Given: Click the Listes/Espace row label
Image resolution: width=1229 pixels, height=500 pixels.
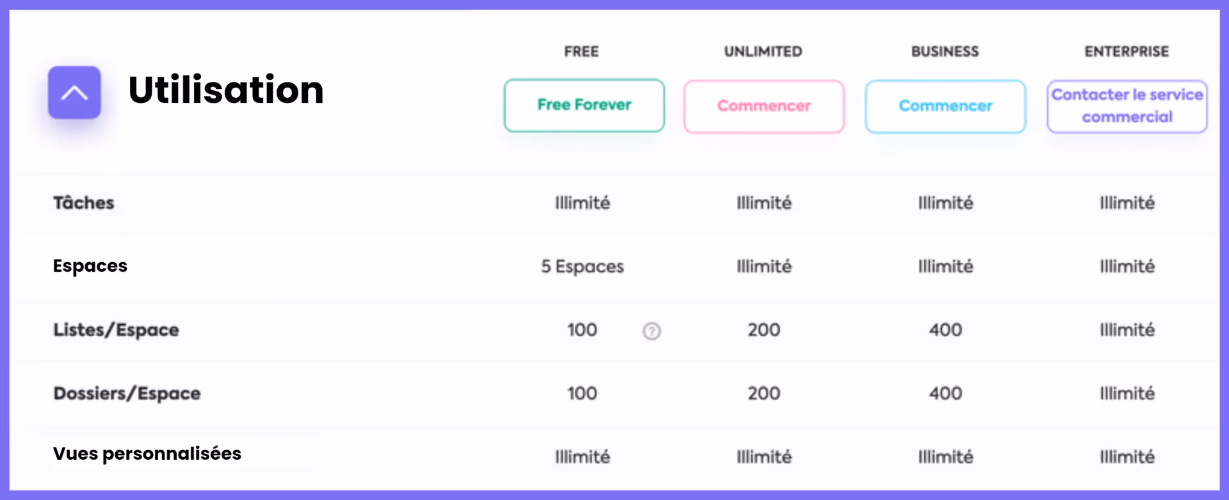Looking at the screenshot, I should pyautogui.click(x=116, y=330).
